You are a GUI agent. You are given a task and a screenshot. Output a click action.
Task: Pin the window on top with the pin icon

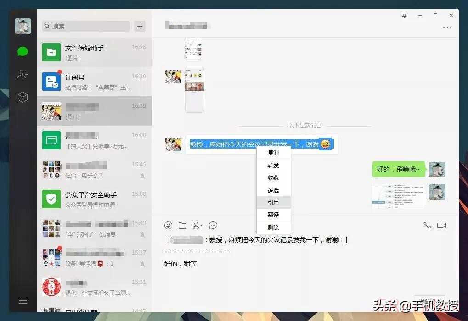pyautogui.click(x=405, y=16)
